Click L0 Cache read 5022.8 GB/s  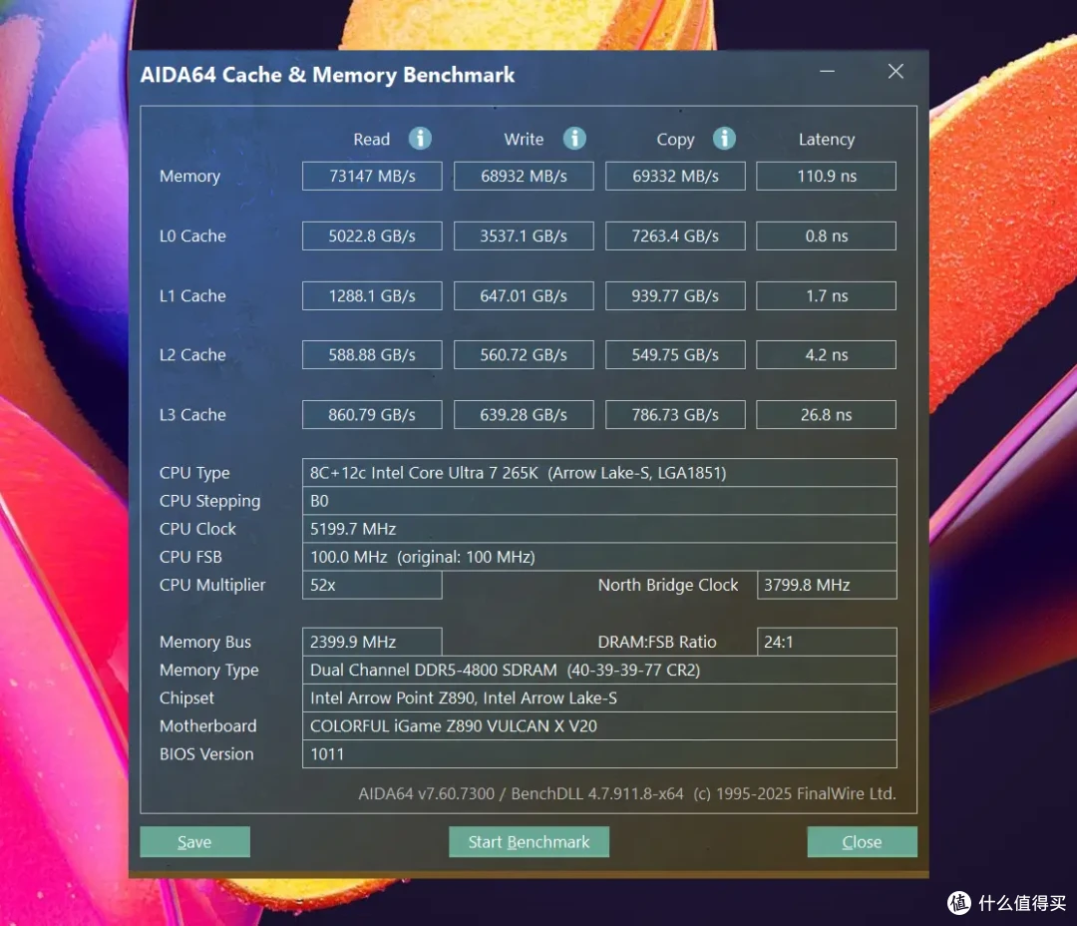pyautogui.click(x=372, y=235)
